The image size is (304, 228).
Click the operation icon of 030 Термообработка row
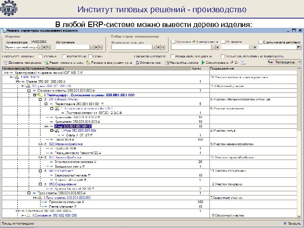coord(46,157)
